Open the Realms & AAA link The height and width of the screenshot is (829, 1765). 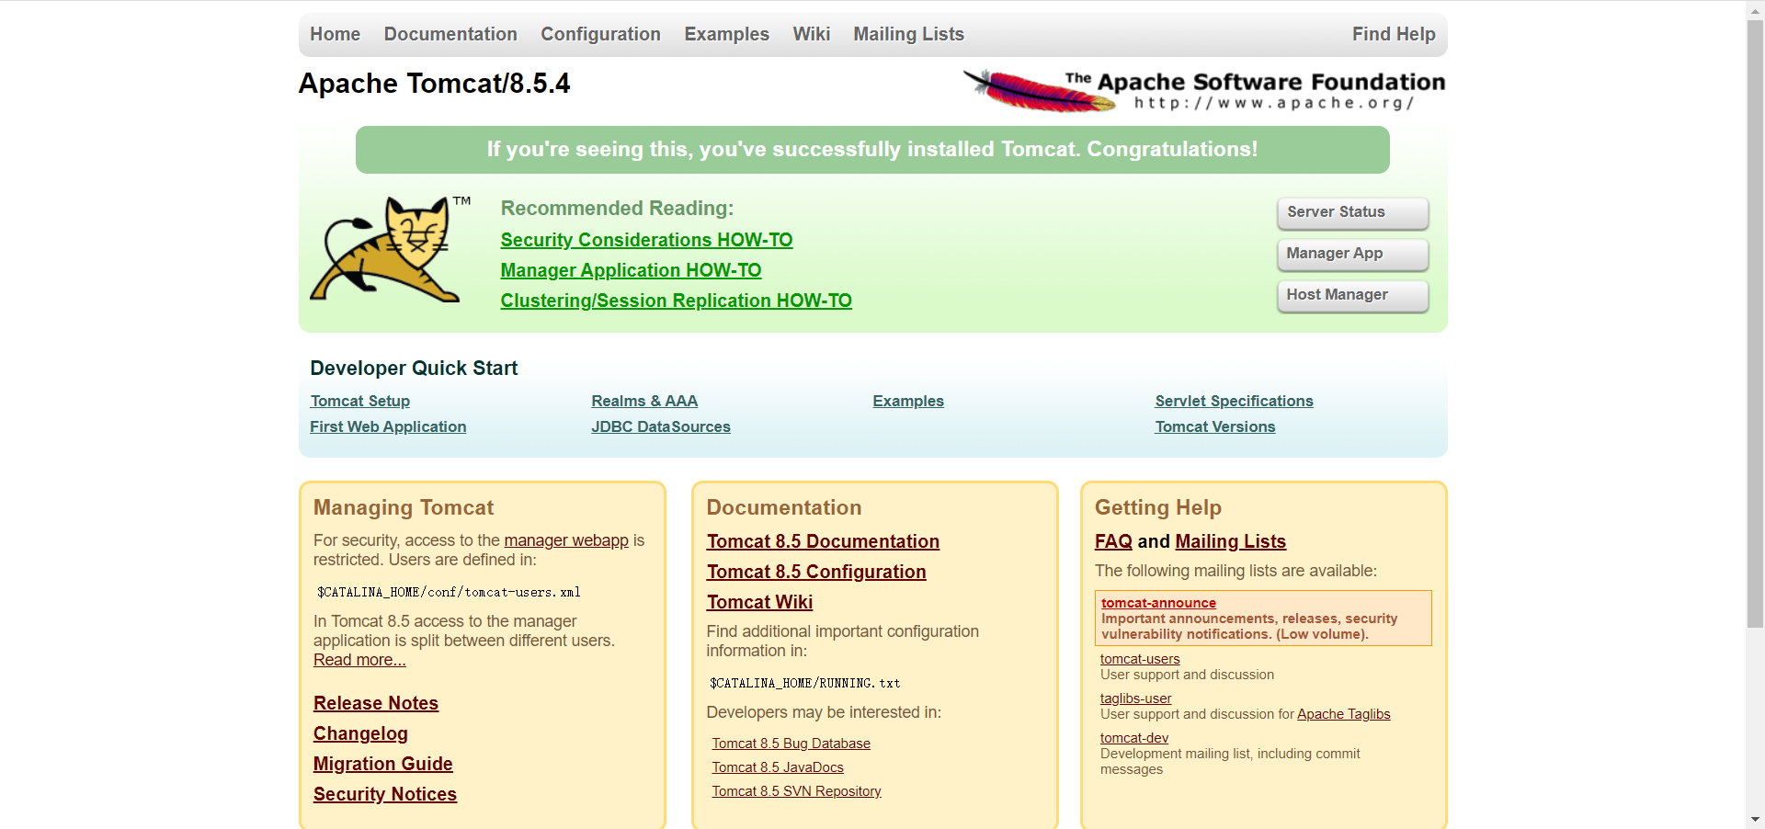[x=644, y=401]
